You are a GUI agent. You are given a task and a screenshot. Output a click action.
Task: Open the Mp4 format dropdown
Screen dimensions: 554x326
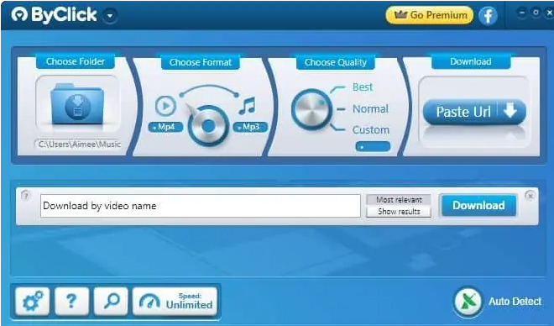165,127
